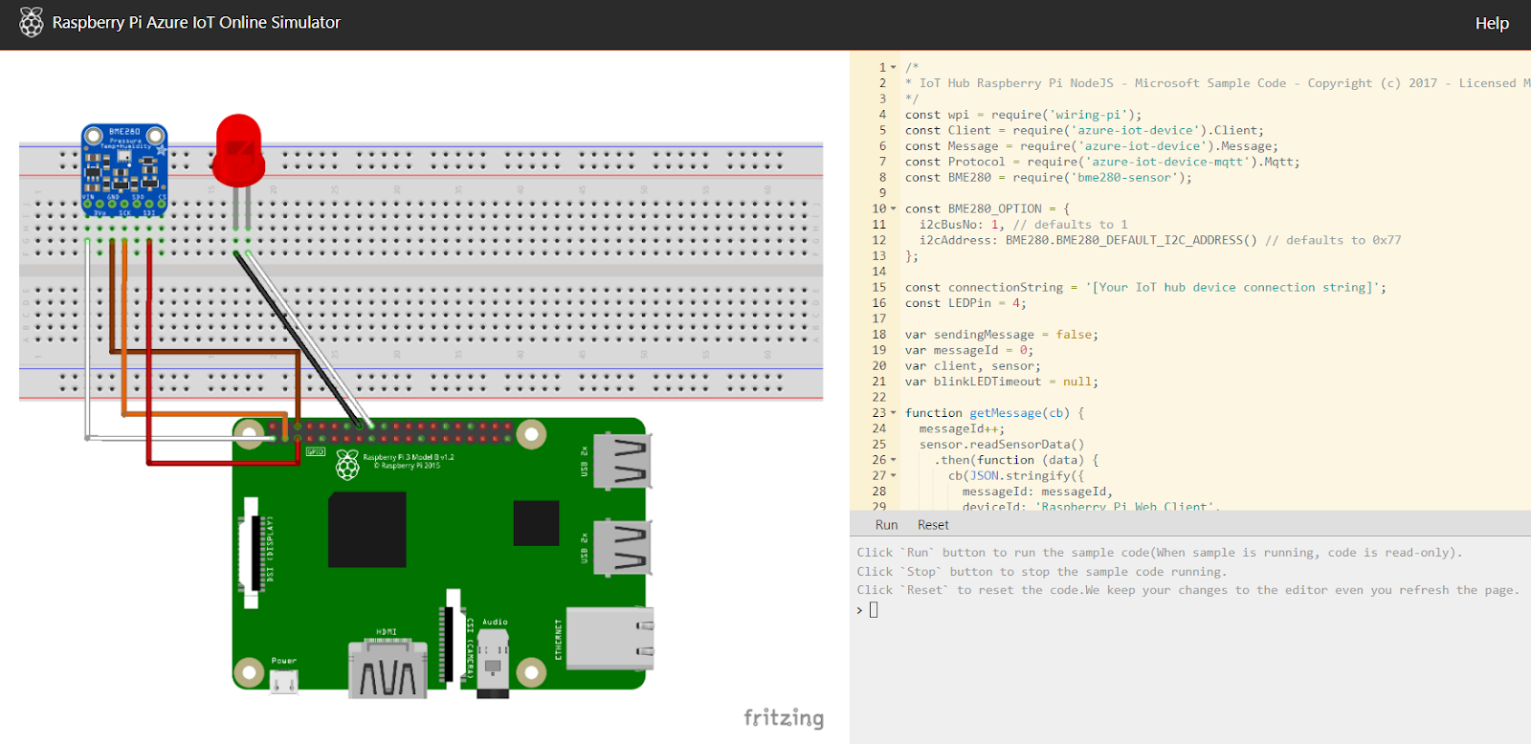Viewport: 1531px width, 744px height.
Task: Click line 7 defining Protocol constant
Action: [x=1102, y=162]
